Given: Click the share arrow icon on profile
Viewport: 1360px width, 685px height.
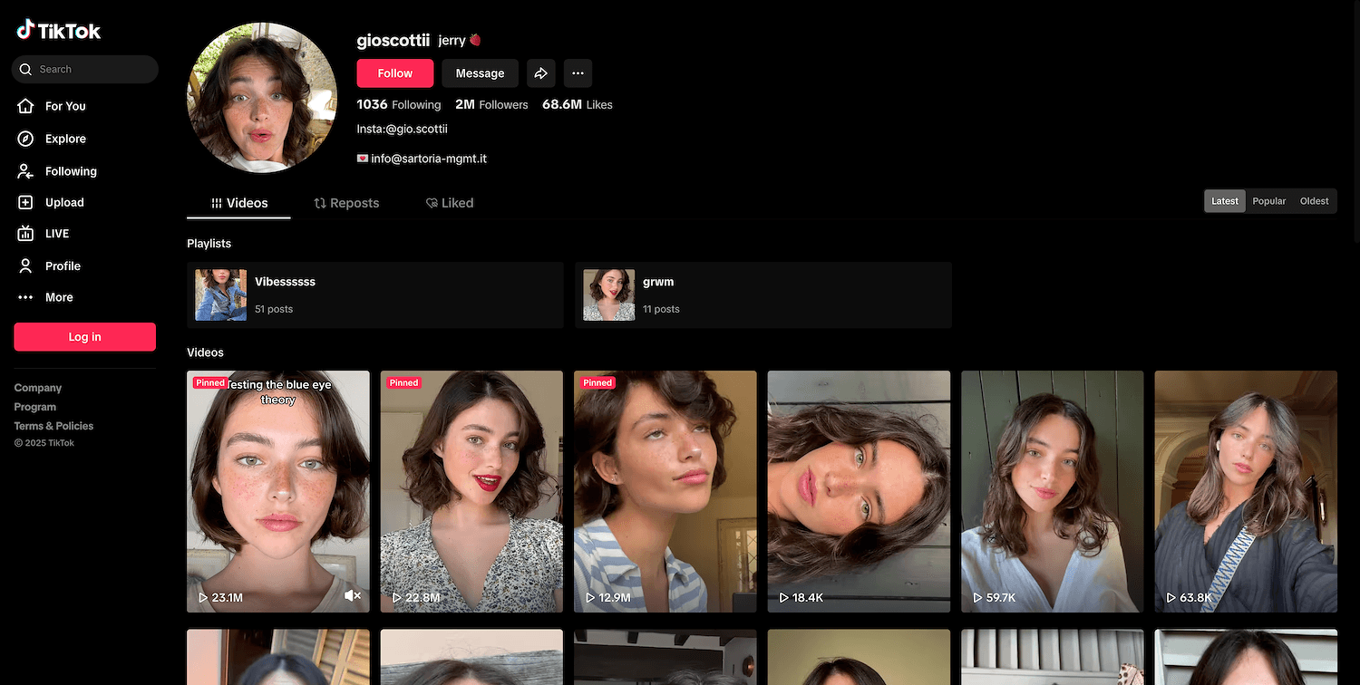Looking at the screenshot, I should (x=540, y=73).
